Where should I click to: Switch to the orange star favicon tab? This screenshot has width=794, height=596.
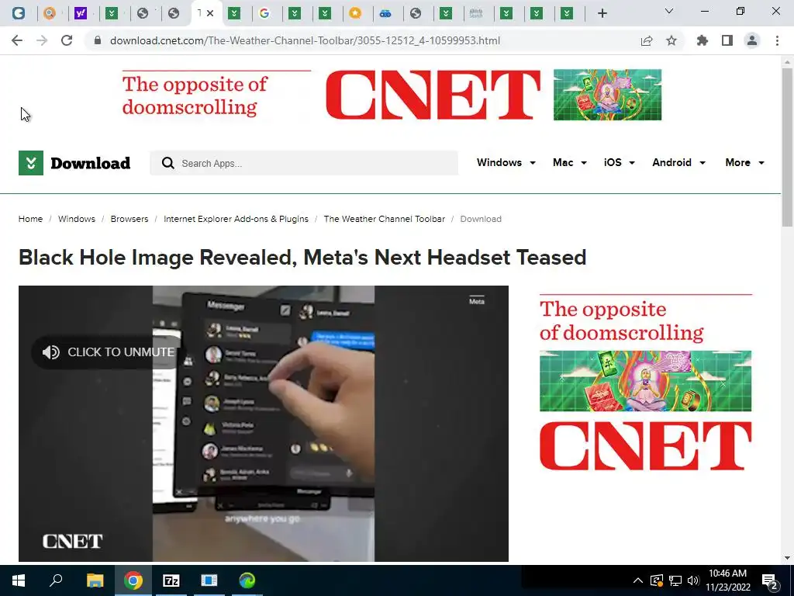pos(355,13)
